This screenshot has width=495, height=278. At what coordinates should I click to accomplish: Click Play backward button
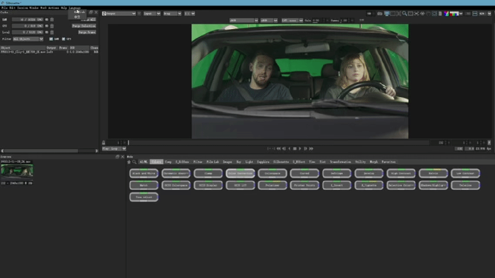(289, 149)
